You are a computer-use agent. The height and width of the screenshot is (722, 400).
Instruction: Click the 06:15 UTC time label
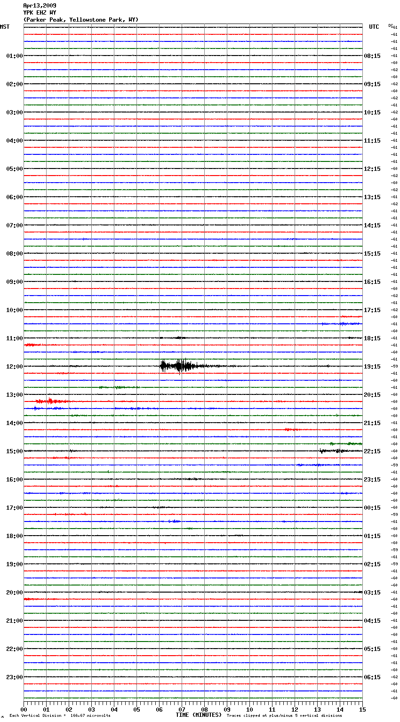point(372,677)
